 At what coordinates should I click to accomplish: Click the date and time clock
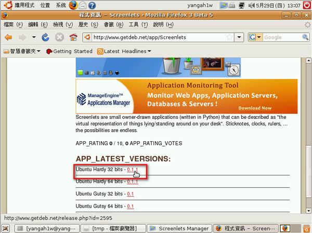(278, 5)
